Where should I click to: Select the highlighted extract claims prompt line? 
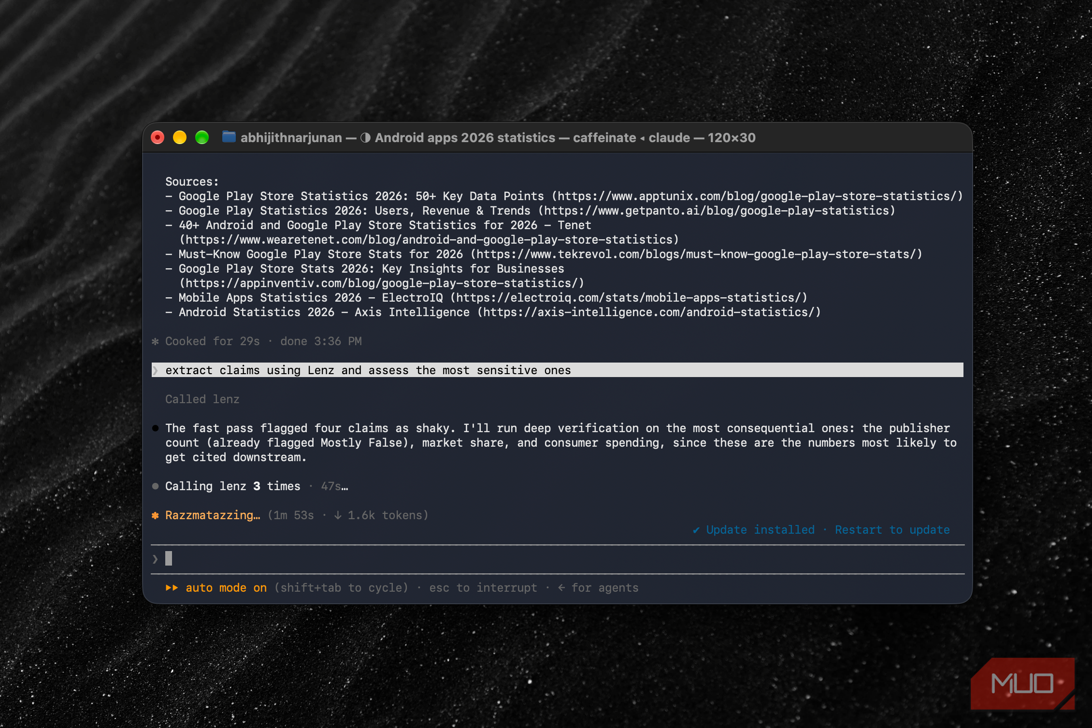point(558,370)
